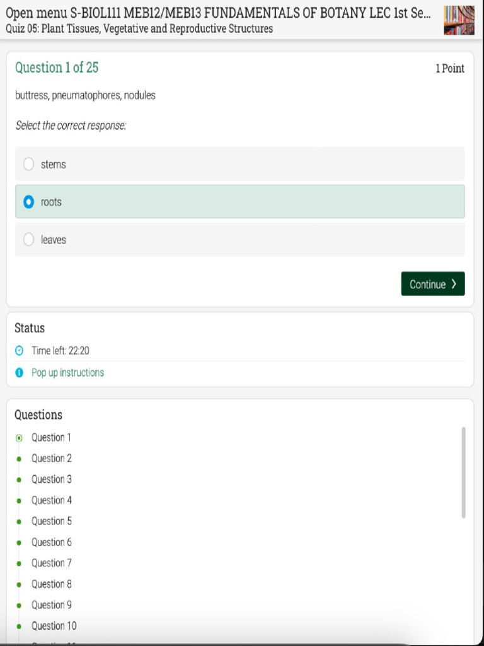
Task: Click the Questions list scrollbar
Action: pos(464,472)
